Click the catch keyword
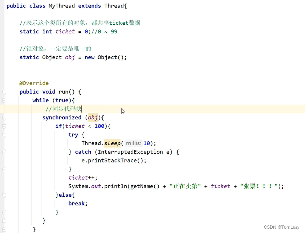Screen dimensions: 305x233 [83, 152]
